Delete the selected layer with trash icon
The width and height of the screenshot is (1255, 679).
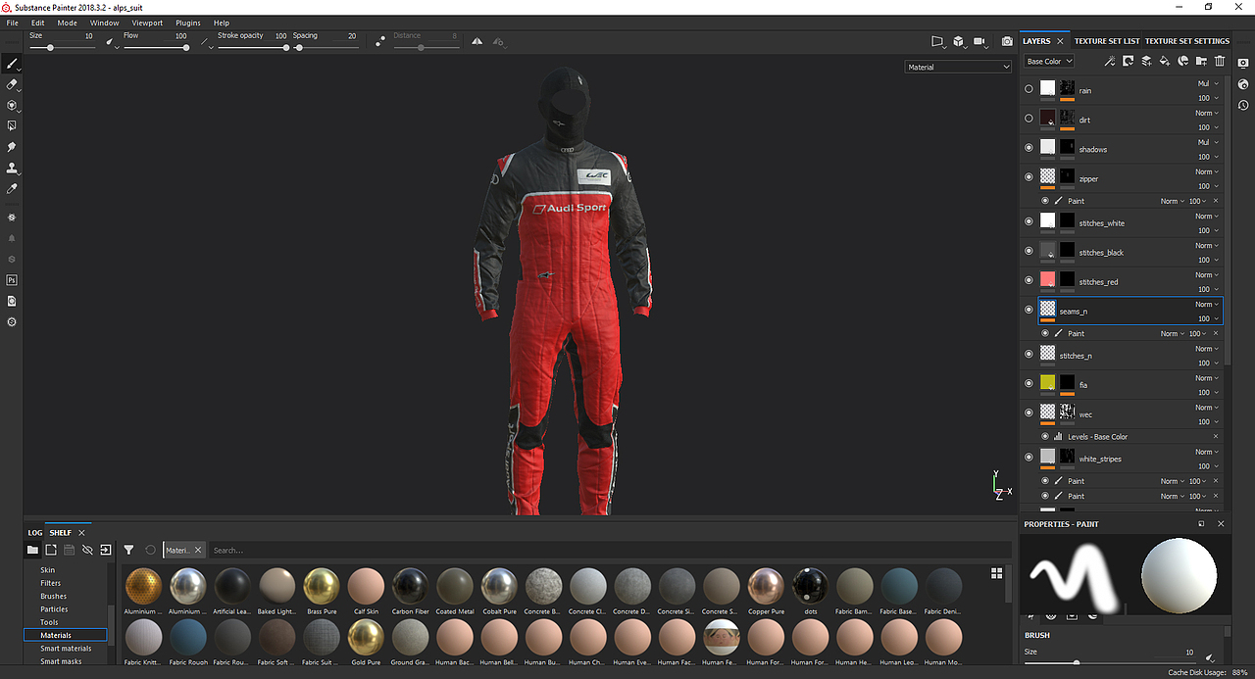[x=1220, y=61]
